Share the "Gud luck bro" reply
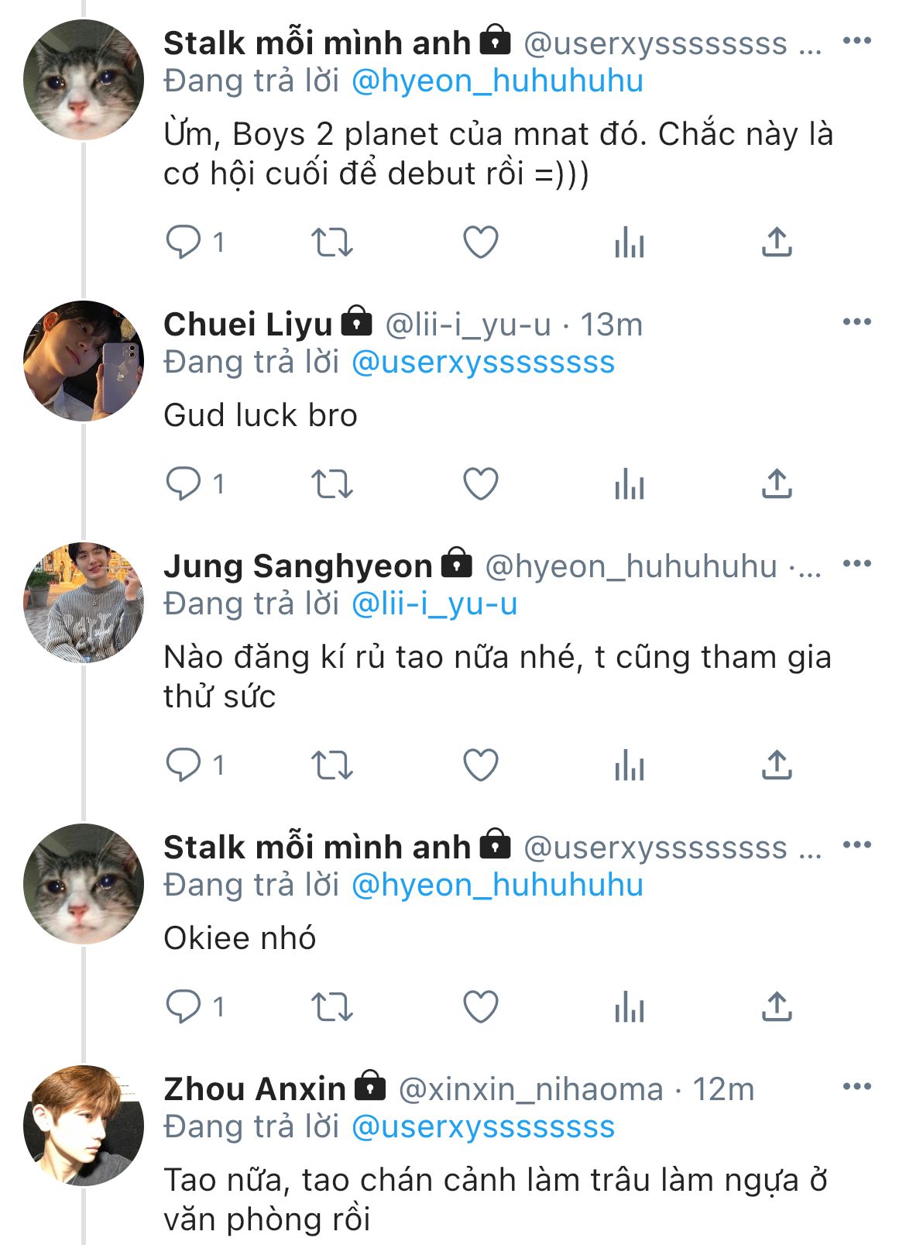This screenshot has height=1245, width=906. coord(777,484)
